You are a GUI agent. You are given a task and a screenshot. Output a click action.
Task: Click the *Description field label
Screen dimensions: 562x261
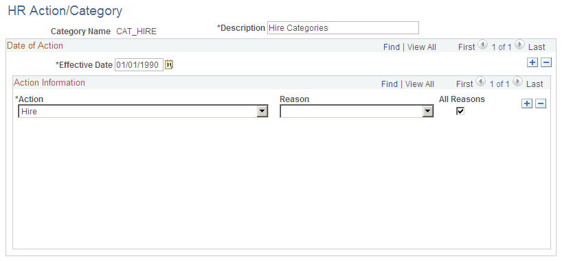coord(241,27)
